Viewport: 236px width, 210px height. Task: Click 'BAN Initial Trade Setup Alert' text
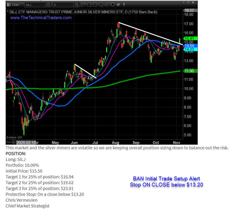[167, 179]
